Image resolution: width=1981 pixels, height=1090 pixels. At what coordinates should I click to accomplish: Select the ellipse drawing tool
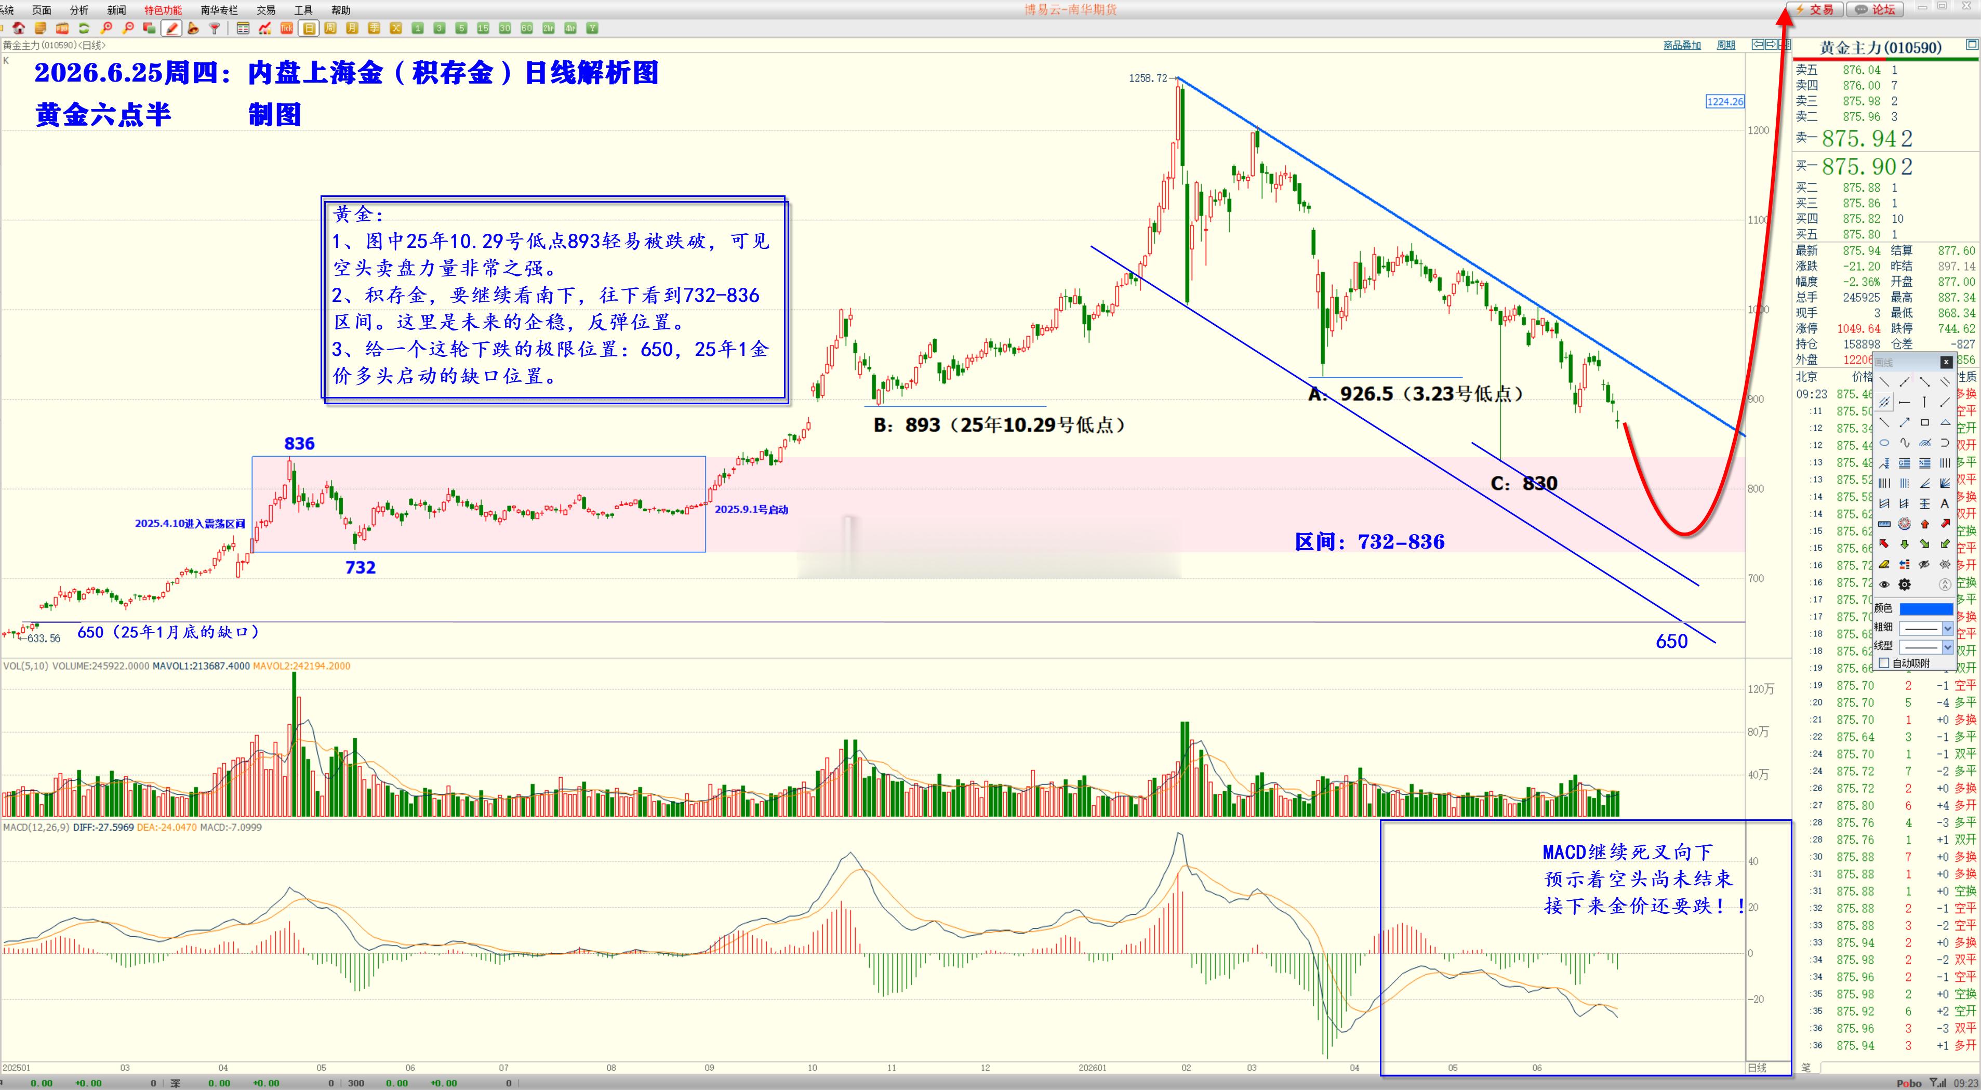pos(1885,442)
